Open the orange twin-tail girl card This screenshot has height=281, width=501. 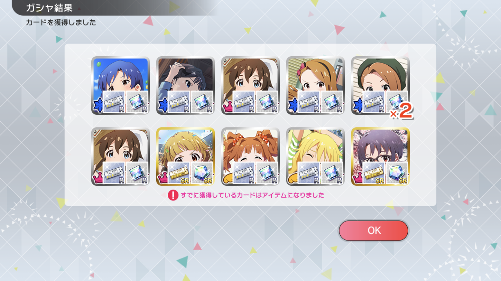pos(251,156)
